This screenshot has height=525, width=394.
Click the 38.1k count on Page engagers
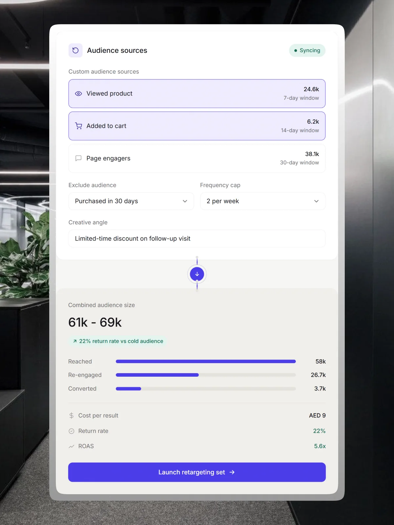pos(312,154)
